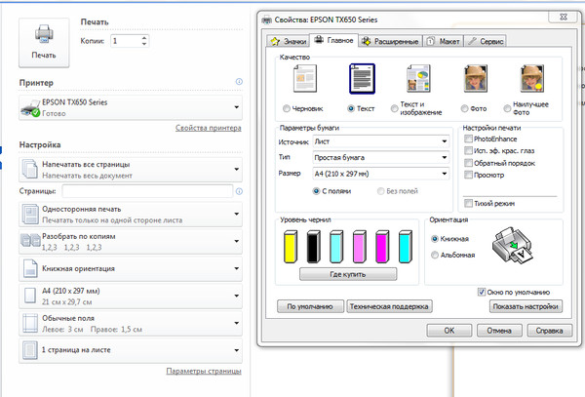Enable the PhotoEnhance checkbox
The image size is (585, 397).
click(468, 139)
